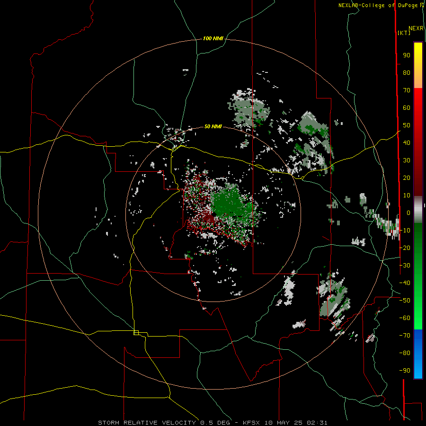Click the "-20" scale value

[x=405, y=248]
